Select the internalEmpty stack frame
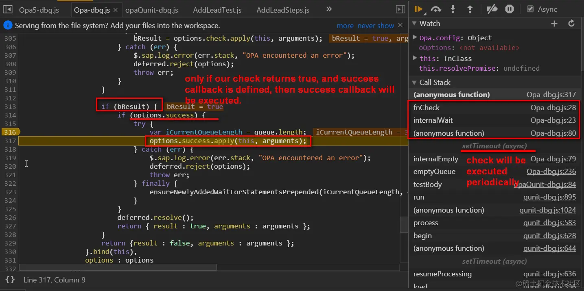Image resolution: width=584 pixels, height=291 pixels. 494,159
